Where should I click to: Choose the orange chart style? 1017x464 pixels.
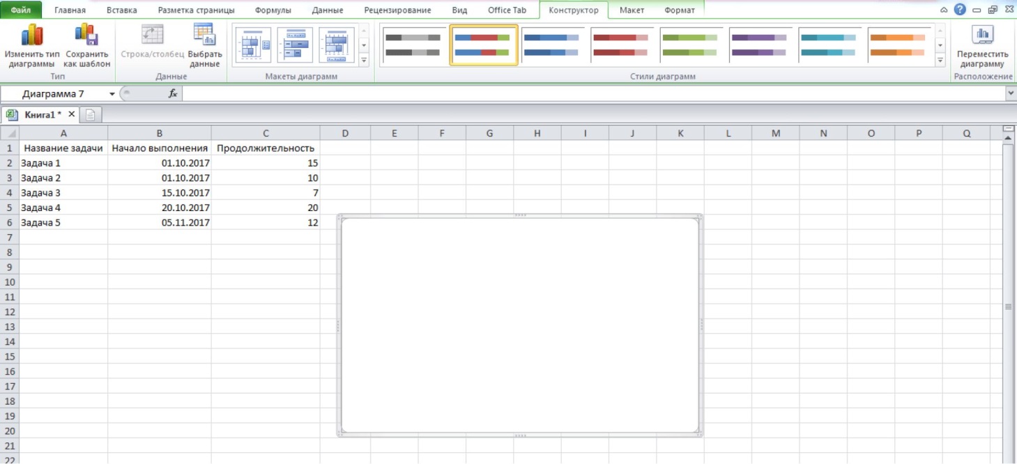[x=898, y=45]
